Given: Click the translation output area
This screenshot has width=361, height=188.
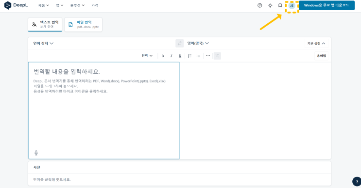Looking at the screenshot, I should (255, 110).
